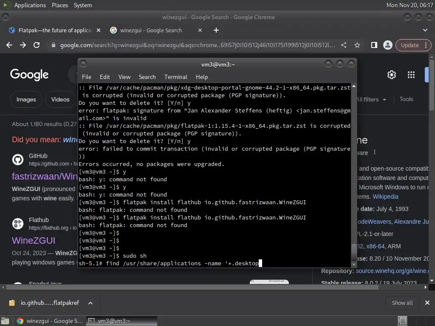Toggle Chrome side panel icon
The image size is (435, 326).
coord(374,45)
